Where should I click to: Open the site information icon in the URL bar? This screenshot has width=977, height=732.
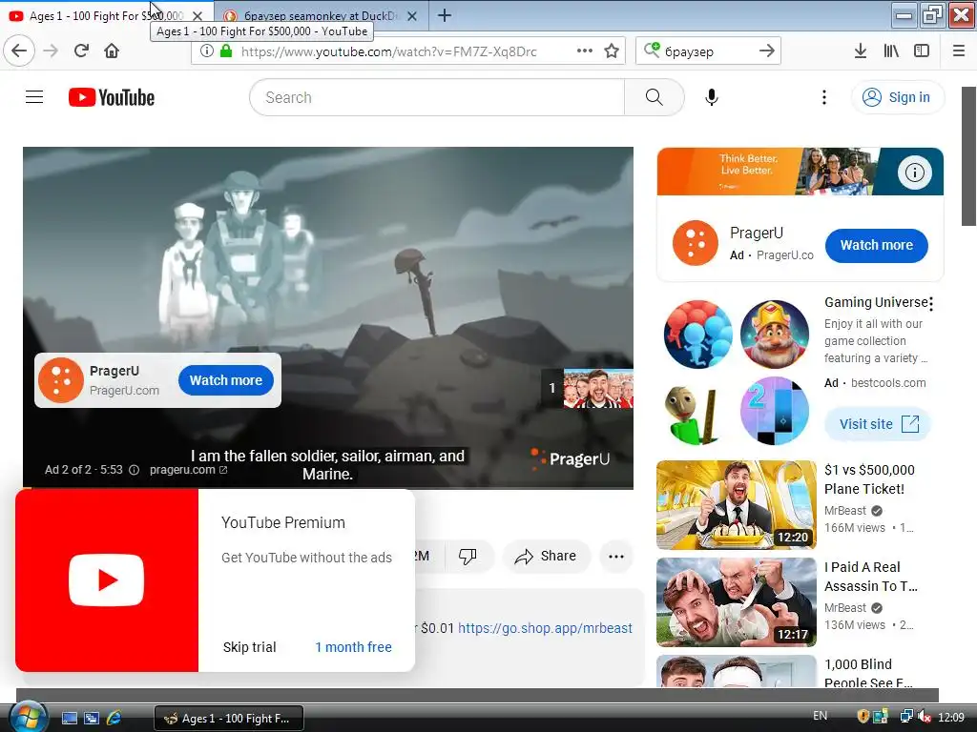coord(207,51)
